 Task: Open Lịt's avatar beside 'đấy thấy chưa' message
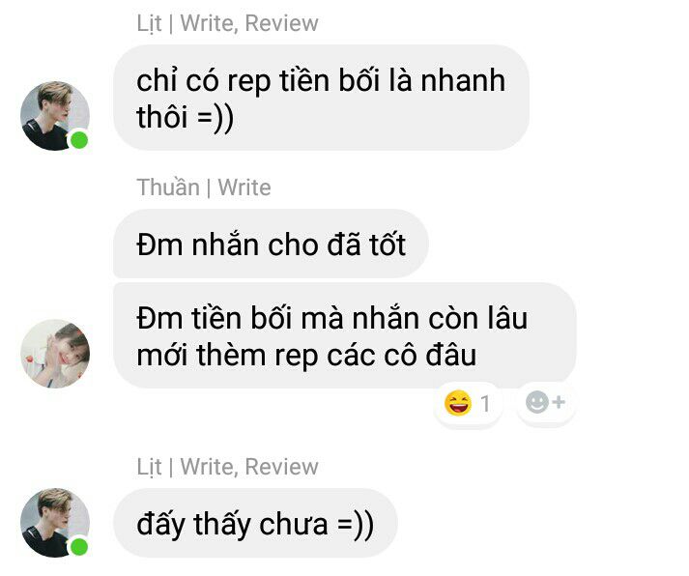(x=55, y=523)
